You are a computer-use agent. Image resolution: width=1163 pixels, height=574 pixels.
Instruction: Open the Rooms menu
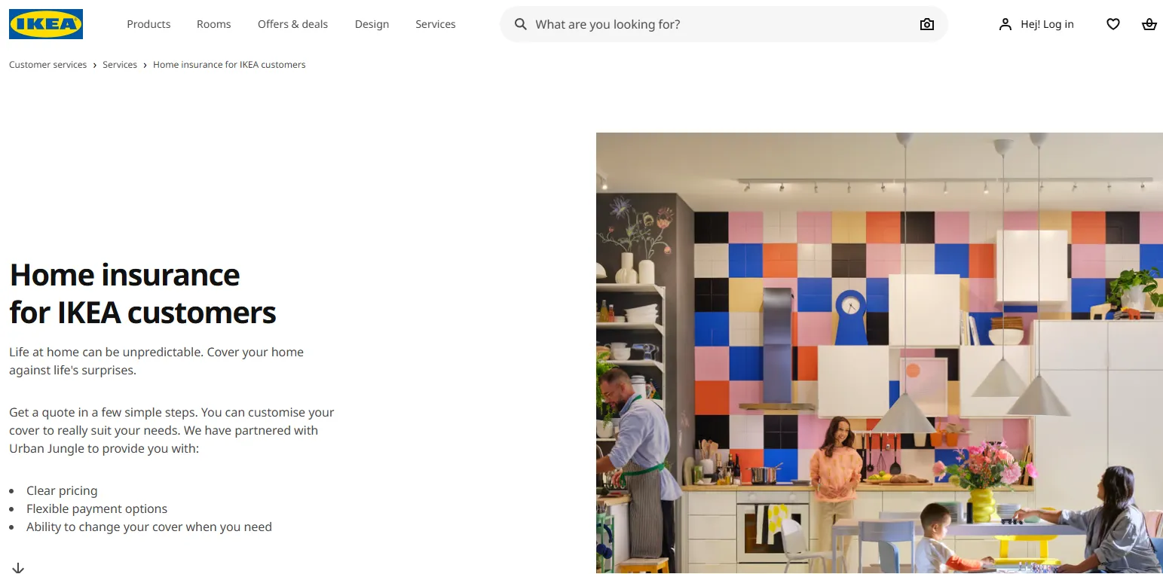[x=214, y=24]
